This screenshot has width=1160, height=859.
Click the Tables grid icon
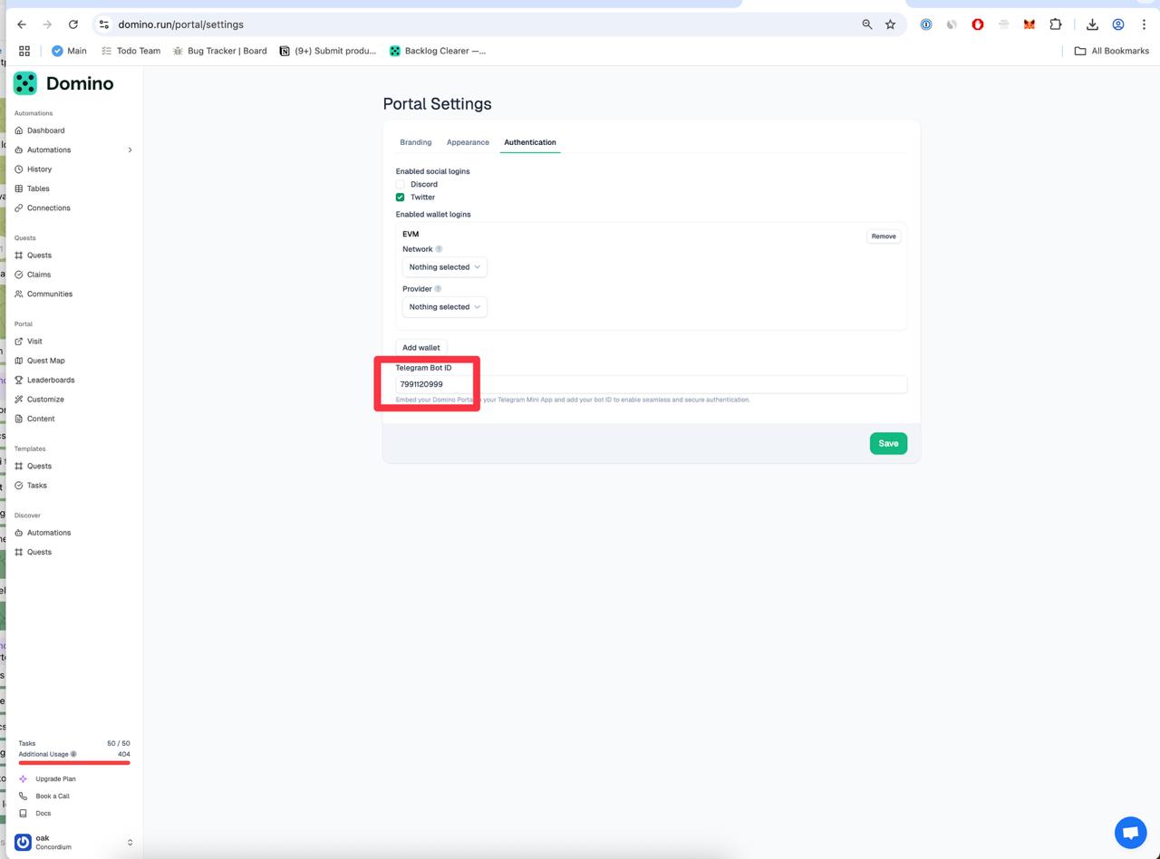click(19, 188)
